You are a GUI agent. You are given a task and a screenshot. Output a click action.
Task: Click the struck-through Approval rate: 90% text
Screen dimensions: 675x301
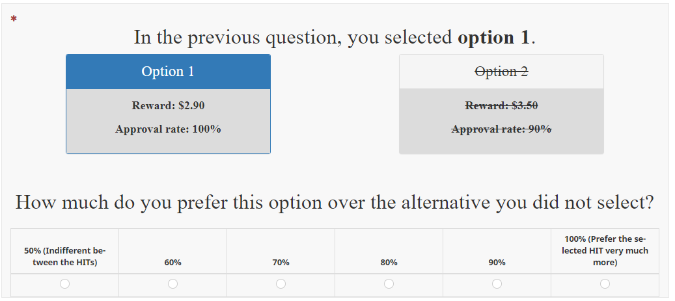[501, 129]
